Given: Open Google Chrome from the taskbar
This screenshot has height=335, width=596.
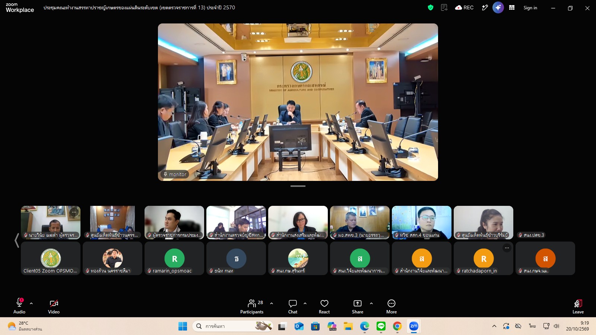Looking at the screenshot, I should [x=397, y=326].
